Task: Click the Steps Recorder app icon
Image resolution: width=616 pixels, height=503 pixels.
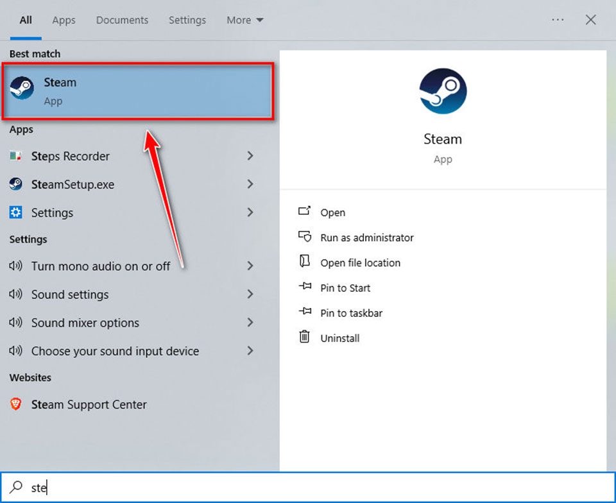Action: [15, 156]
